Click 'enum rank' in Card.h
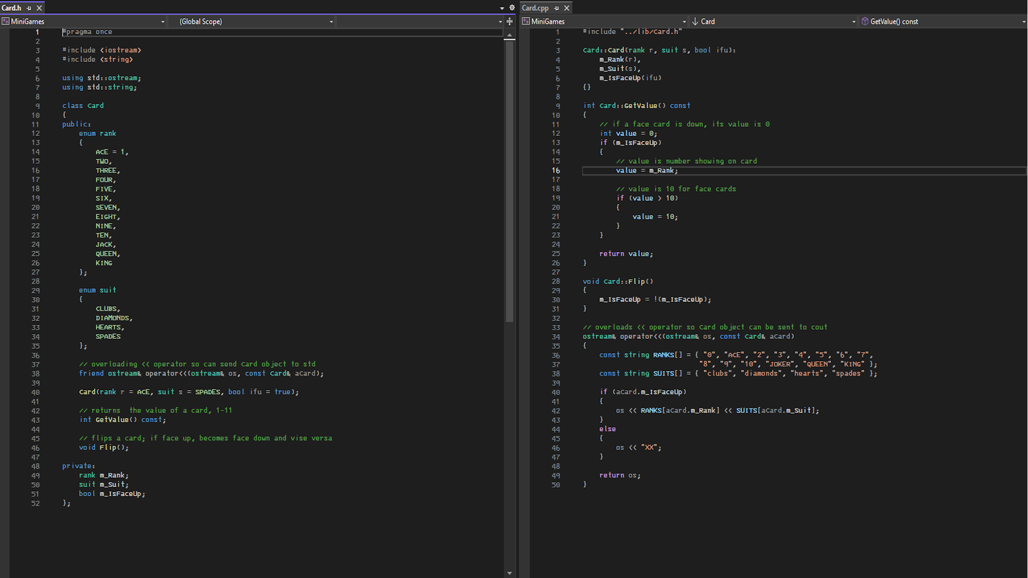The width and height of the screenshot is (1028, 578). point(97,133)
